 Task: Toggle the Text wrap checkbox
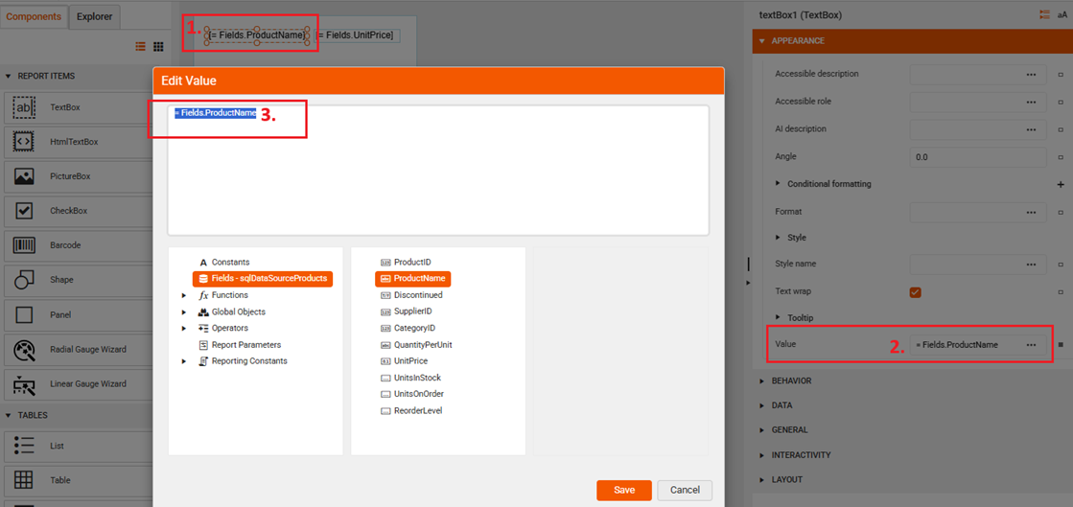915,292
